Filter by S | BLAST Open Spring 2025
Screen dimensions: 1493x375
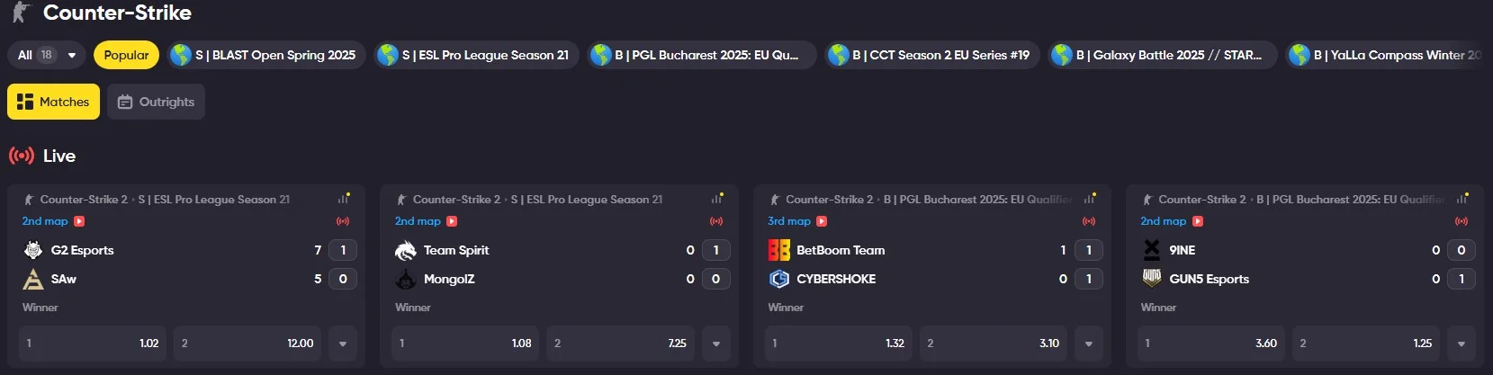point(267,55)
